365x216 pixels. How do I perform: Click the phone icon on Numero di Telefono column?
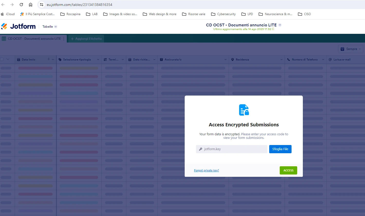tap(289, 59)
